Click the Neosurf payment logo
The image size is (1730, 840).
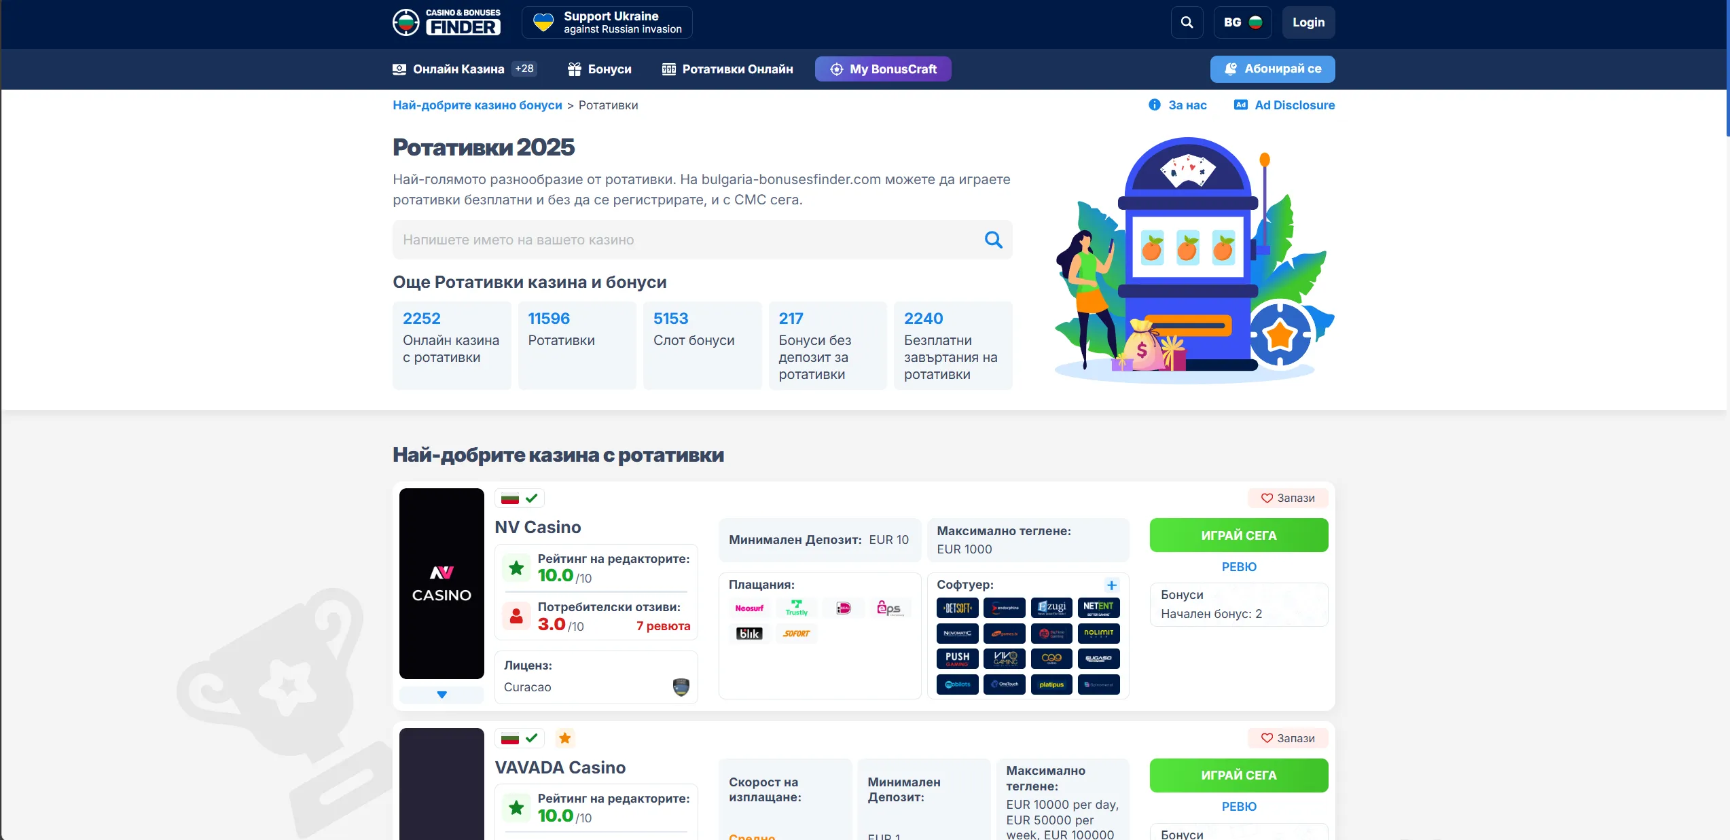[749, 608]
